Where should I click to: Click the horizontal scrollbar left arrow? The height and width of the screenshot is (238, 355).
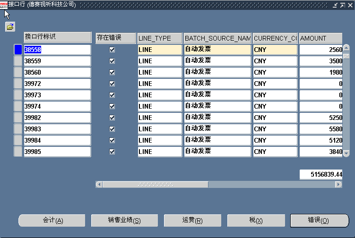(x=99, y=185)
